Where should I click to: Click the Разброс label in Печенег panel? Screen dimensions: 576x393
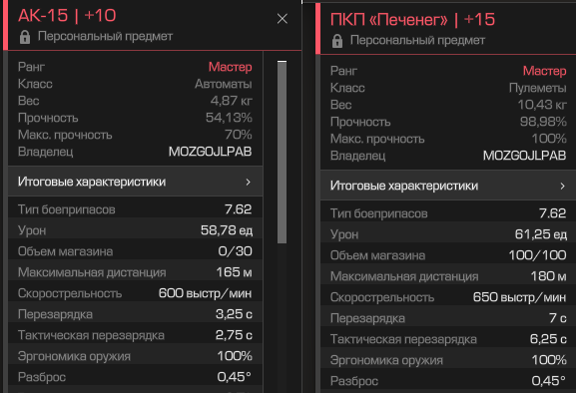pyautogui.click(x=354, y=381)
